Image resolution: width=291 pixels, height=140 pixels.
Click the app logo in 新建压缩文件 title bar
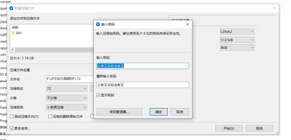point(11,8)
